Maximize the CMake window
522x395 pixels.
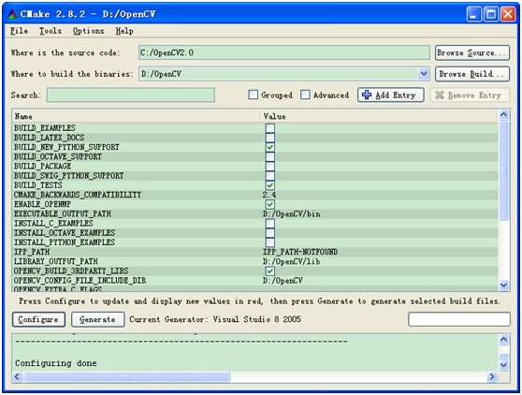(491, 14)
